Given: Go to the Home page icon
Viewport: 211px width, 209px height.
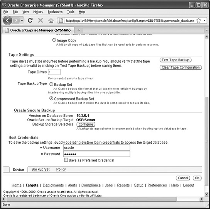Looking at the screenshot, I should pos(51,20).
